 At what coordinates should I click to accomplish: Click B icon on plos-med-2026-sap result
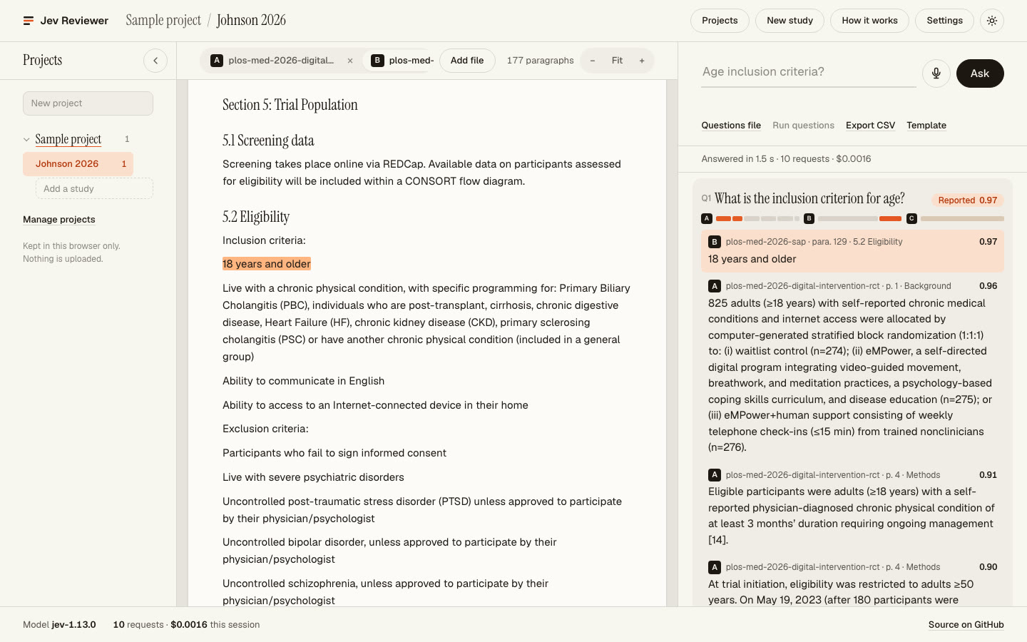pyautogui.click(x=714, y=242)
